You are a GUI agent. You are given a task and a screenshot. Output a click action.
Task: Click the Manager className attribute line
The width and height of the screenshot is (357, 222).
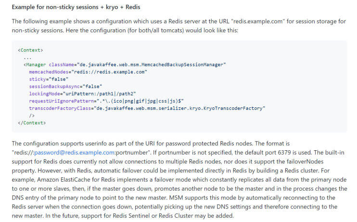tap(125, 65)
